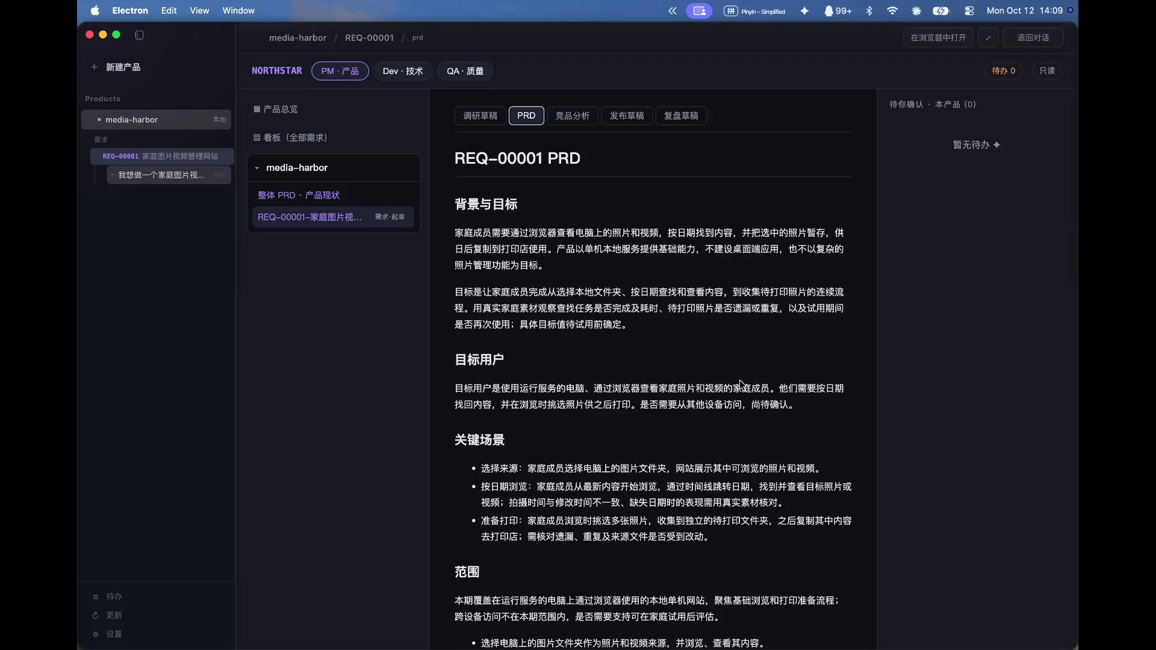The image size is (1156, 650).
Task: Select the PRD tab
Action: [526, 116]
